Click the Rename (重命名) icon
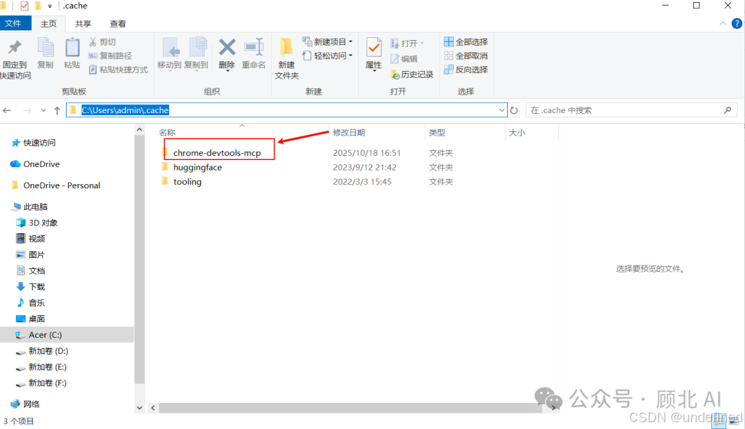745x429 pixels. [x=254, y=47]
